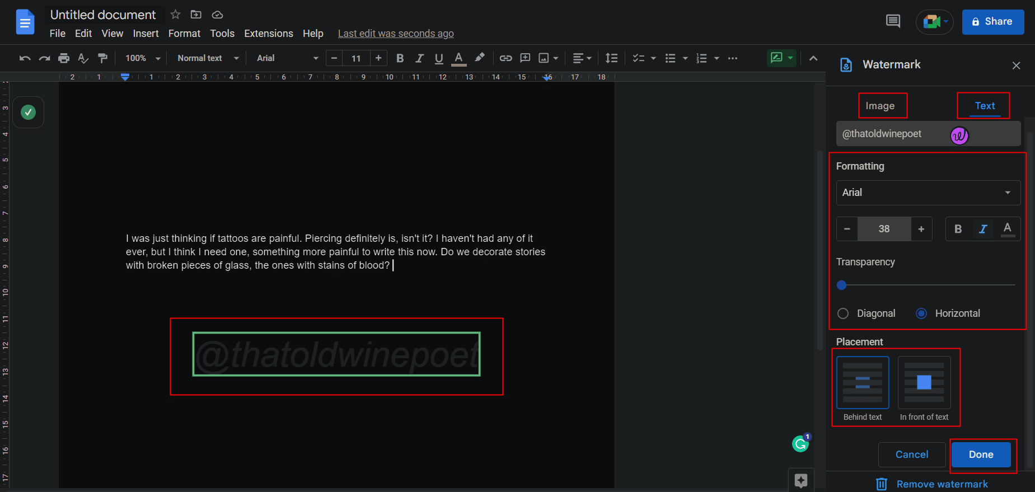
Task: Open the More toolbar options ellipsis
Action: (x=733, y=58)
